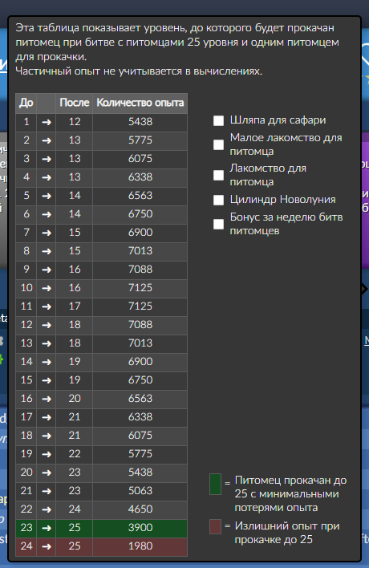Click the arrow icon in row 24
The image size is (369, 568).
click(47, 546)
